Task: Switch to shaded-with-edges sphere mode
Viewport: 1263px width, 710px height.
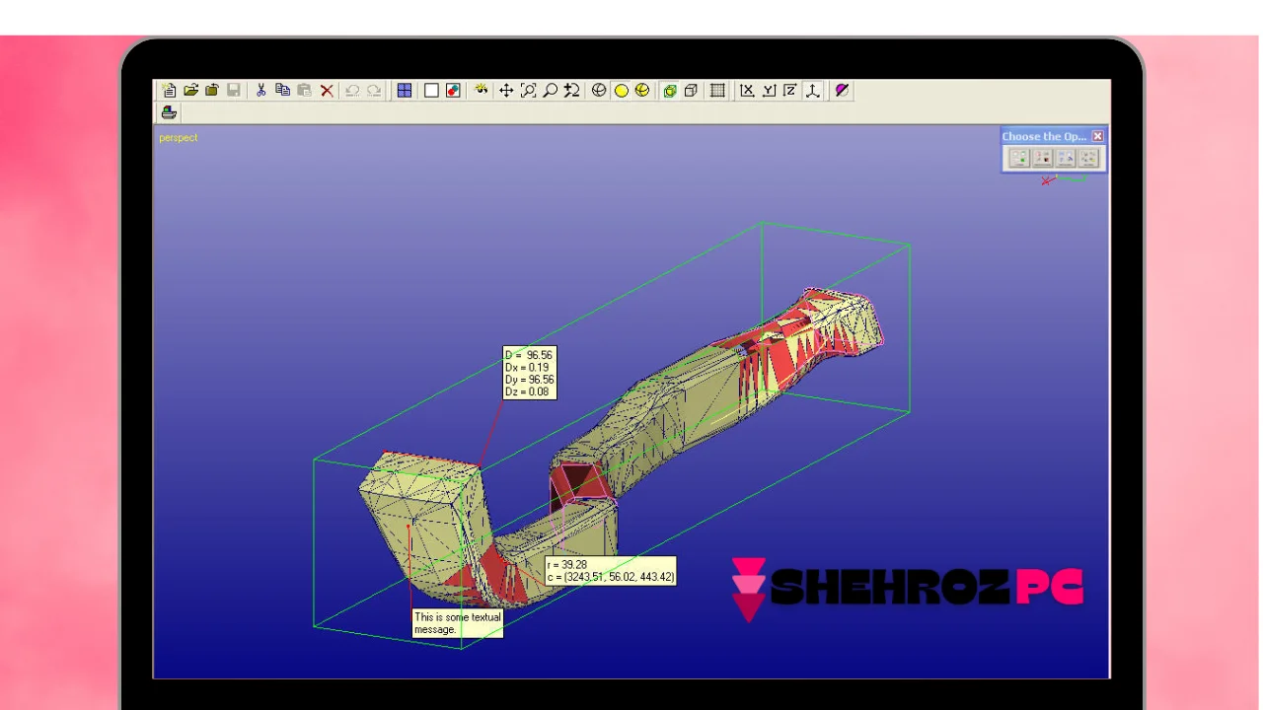Action: point(642,91)
